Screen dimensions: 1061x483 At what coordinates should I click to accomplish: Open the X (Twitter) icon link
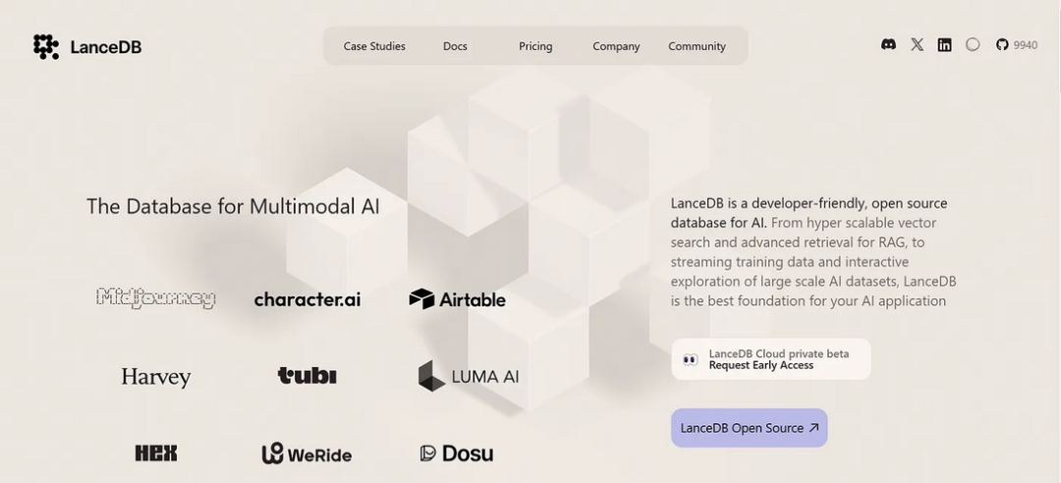(x=917, y=44)
